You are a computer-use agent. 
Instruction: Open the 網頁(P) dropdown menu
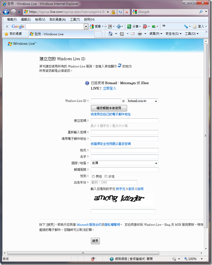coord(156,34)
